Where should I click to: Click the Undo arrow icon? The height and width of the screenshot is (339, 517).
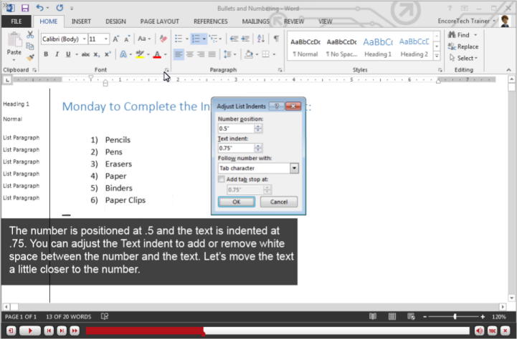click(x=39, y=8)
